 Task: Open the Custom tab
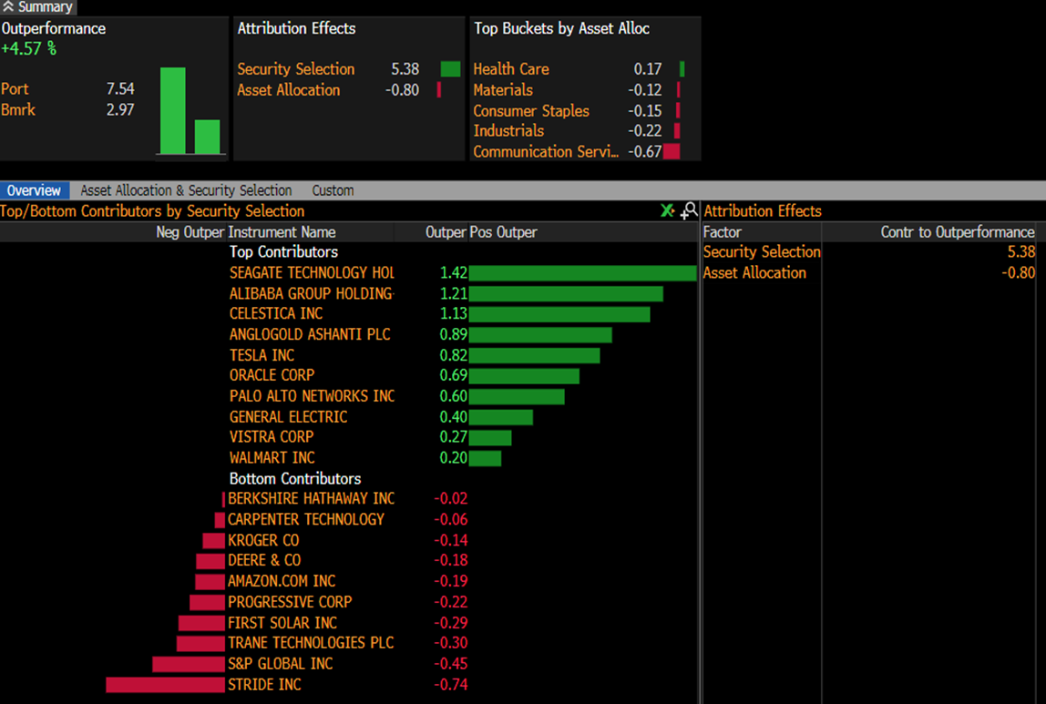point(333,190)
